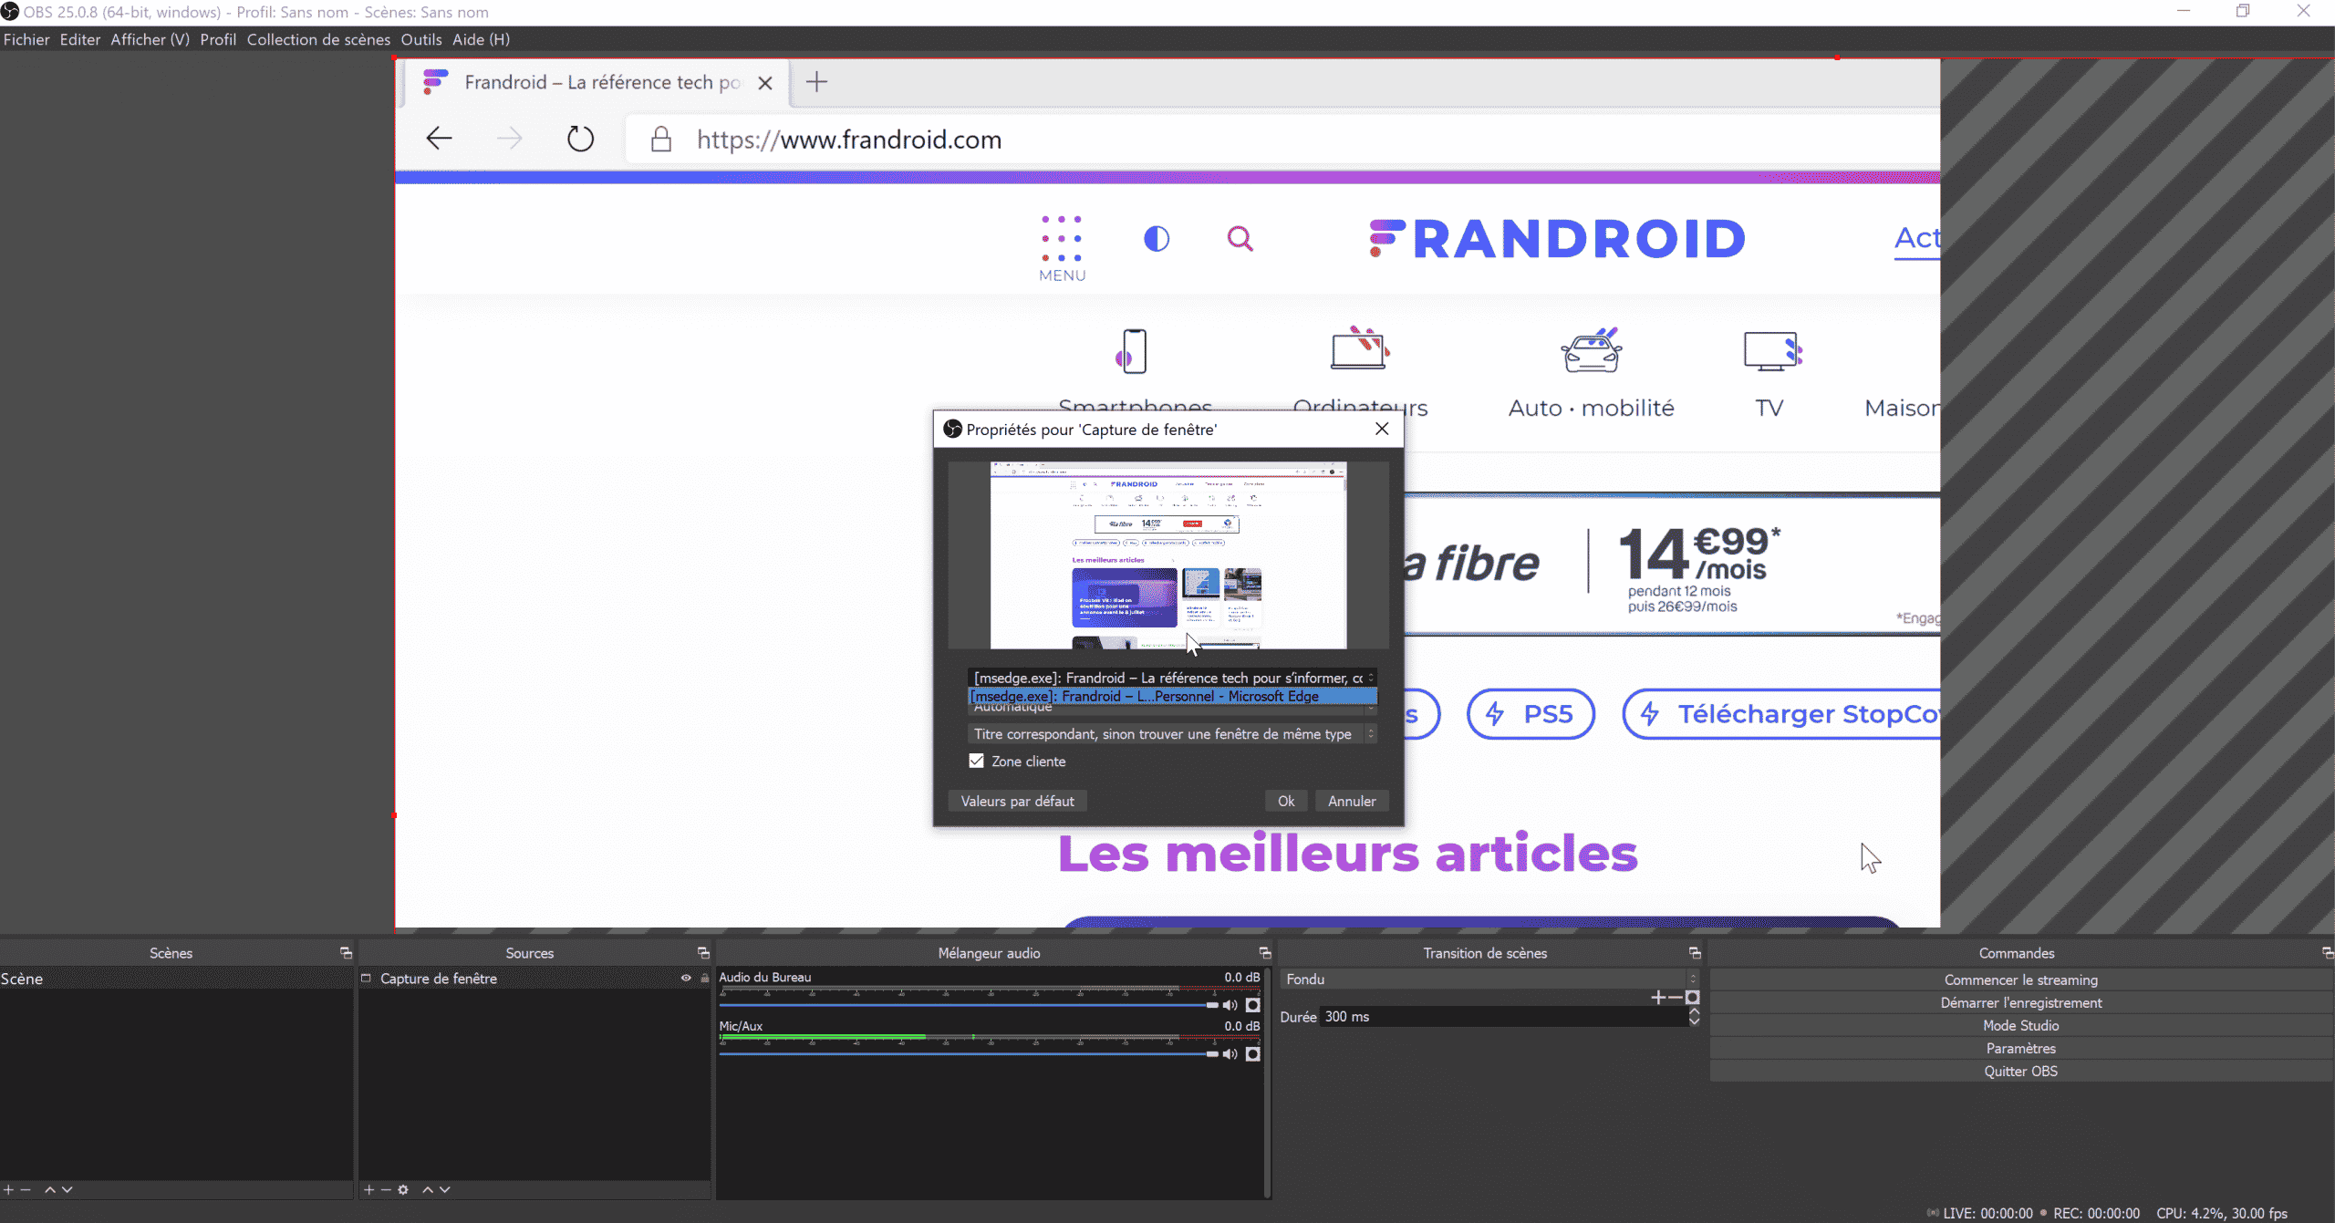Open the 'Titre correspondant' window match dropdown
Viewport: 2335px width, 1223px height.
(x=1172, y=734)
